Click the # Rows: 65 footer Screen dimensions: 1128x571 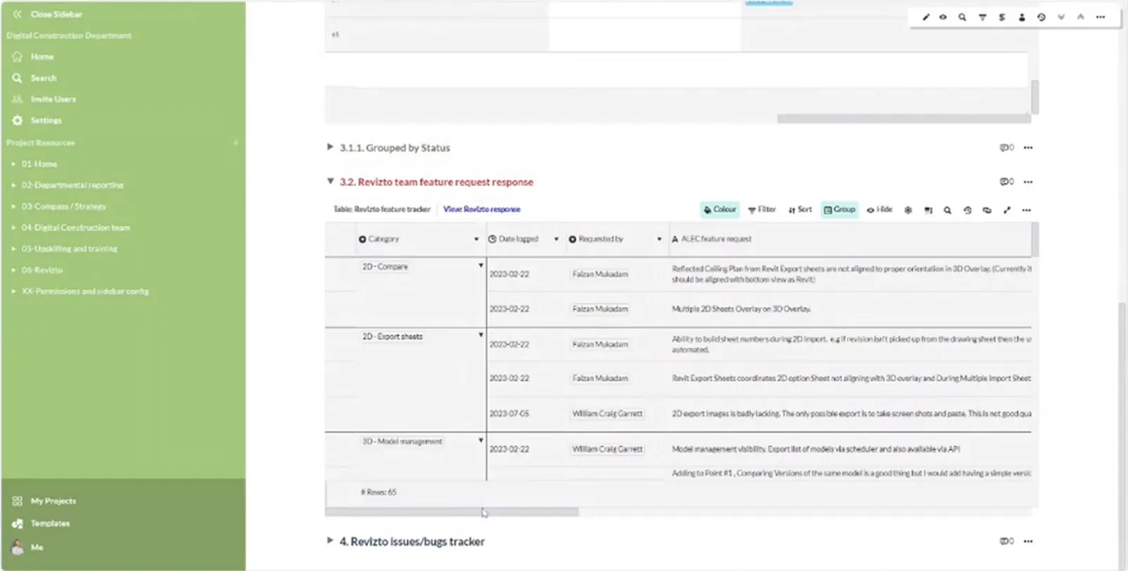[x=379, y=492]
